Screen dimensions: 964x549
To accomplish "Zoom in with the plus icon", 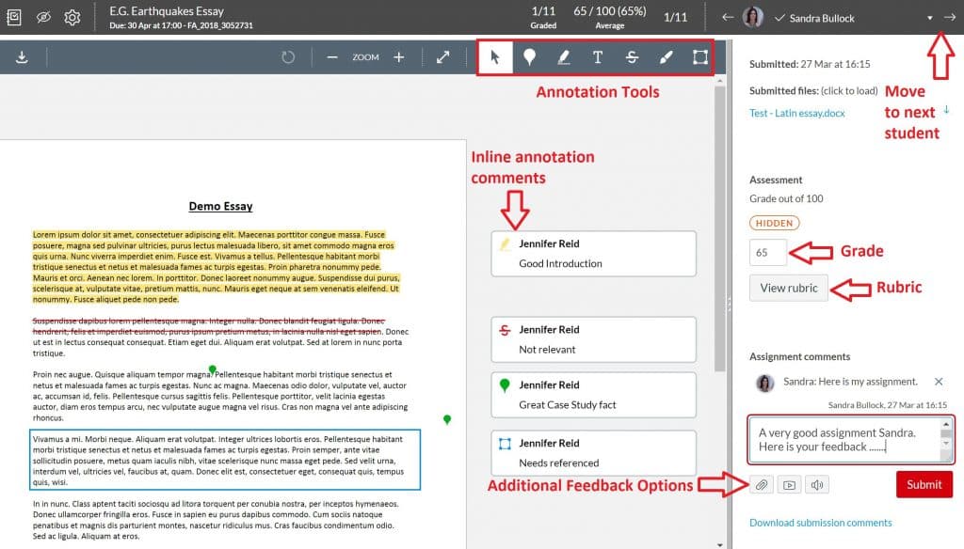I will point(399,57).
